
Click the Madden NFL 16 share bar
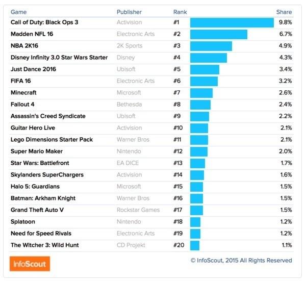tap(219, 34)
